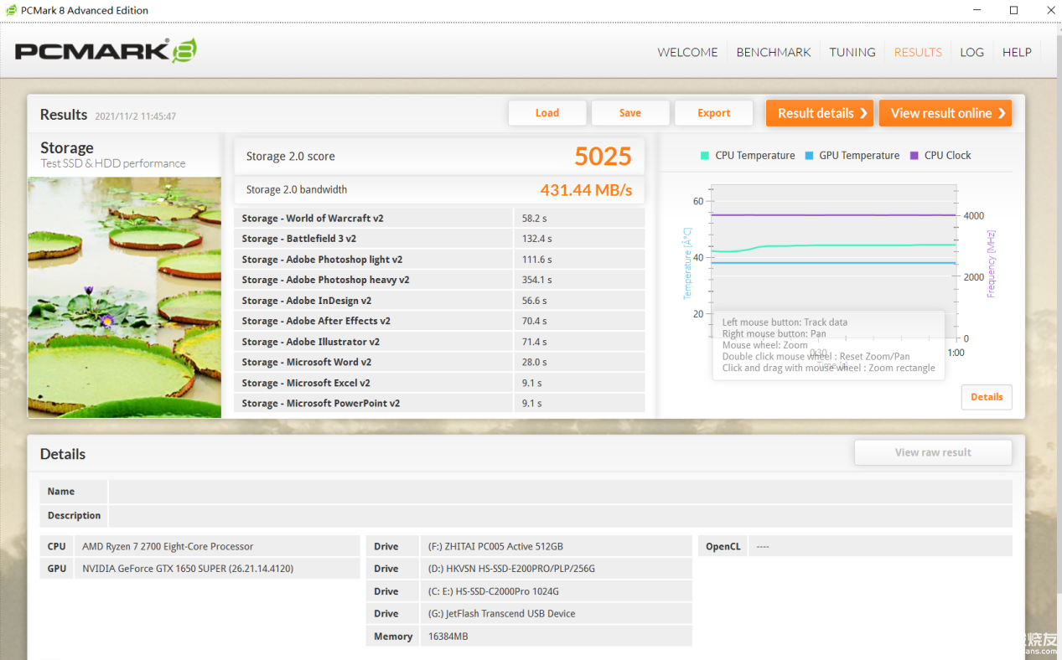The width and height of the screenshot is (1062, 660).
Task: View result online
Action: click(945, 113)
